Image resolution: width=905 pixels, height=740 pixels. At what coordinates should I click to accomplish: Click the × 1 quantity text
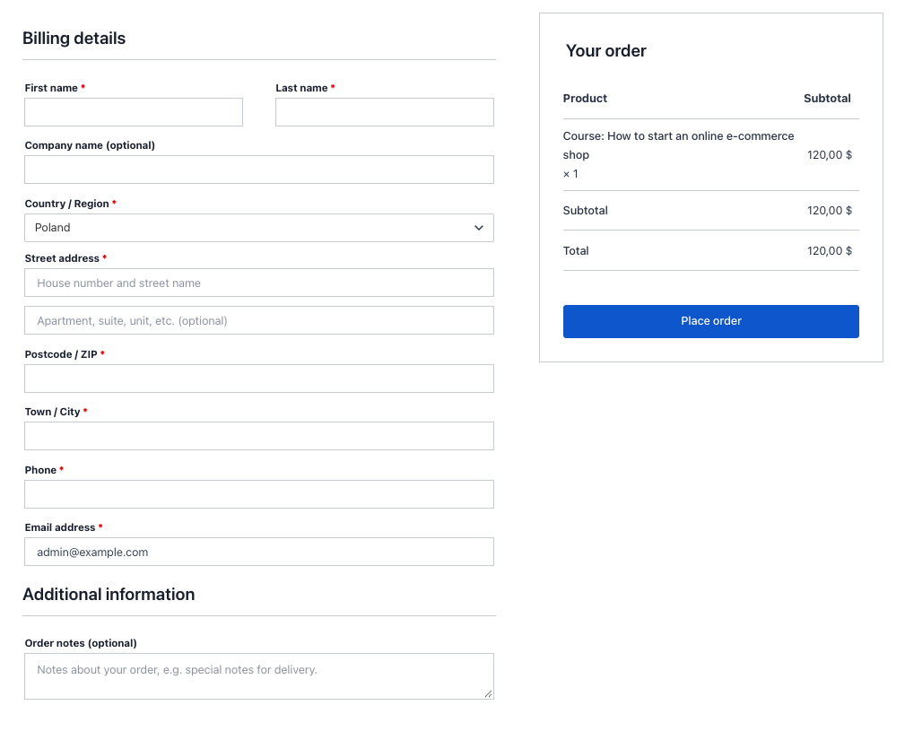(570, 174)
